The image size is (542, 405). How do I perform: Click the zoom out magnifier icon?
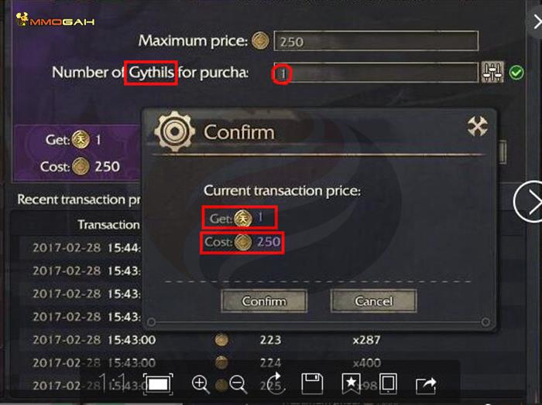click(238, 384)
